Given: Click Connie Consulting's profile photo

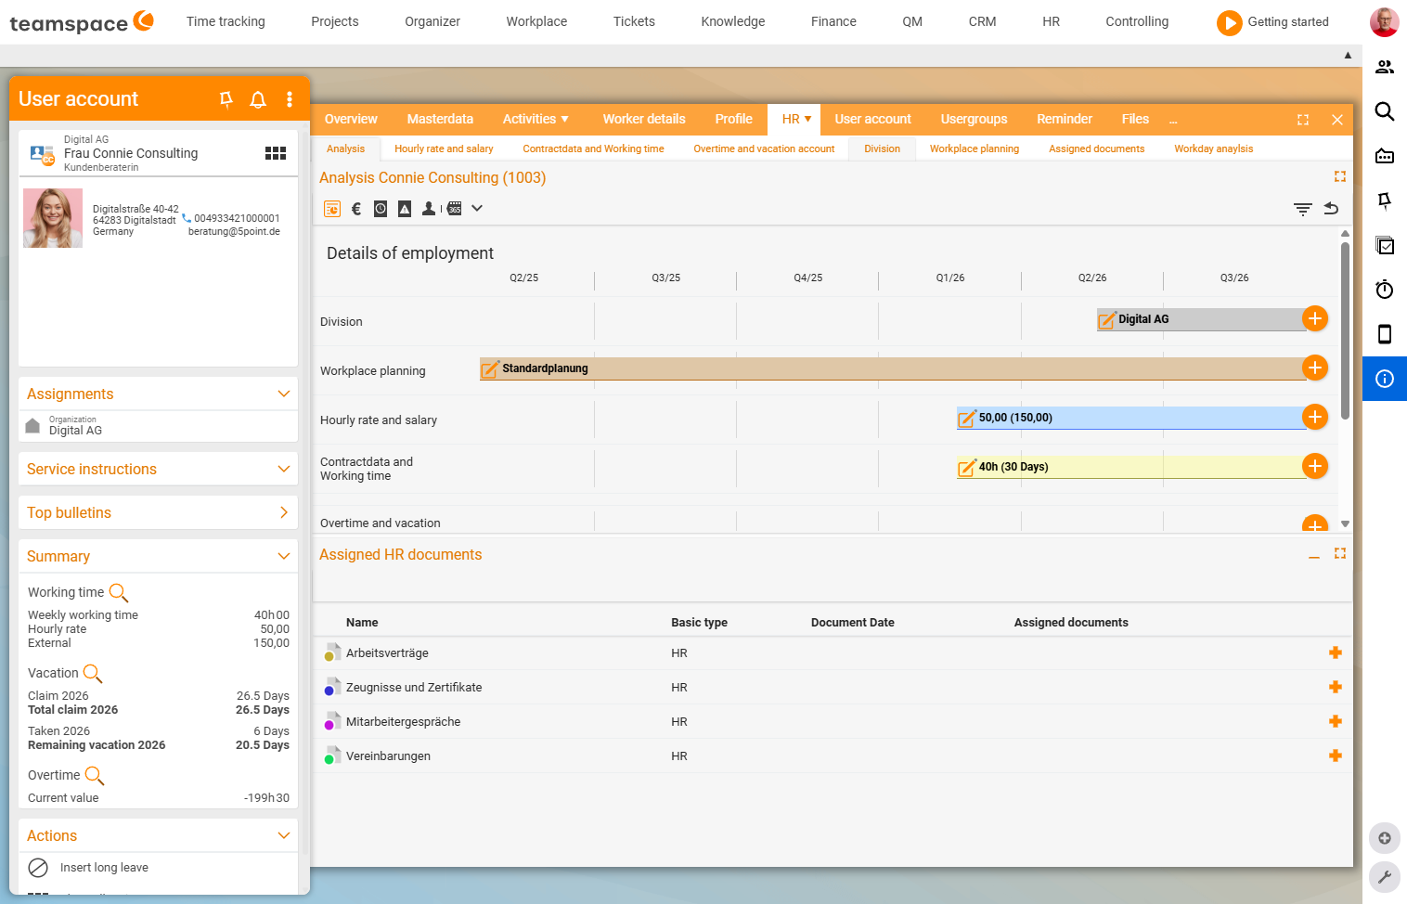Looking at the screenshot, I should [x=53, y=218].
